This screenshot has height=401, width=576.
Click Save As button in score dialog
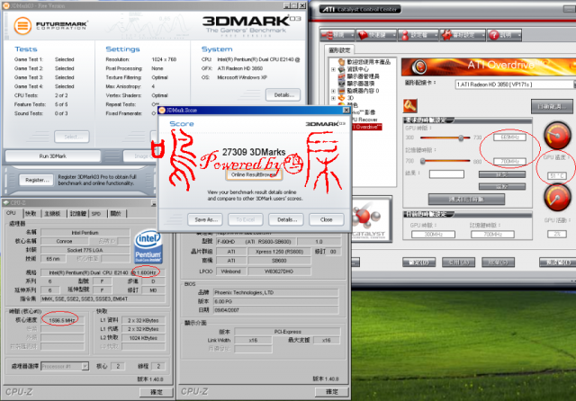pyautogui.click(x=206, y=219)
